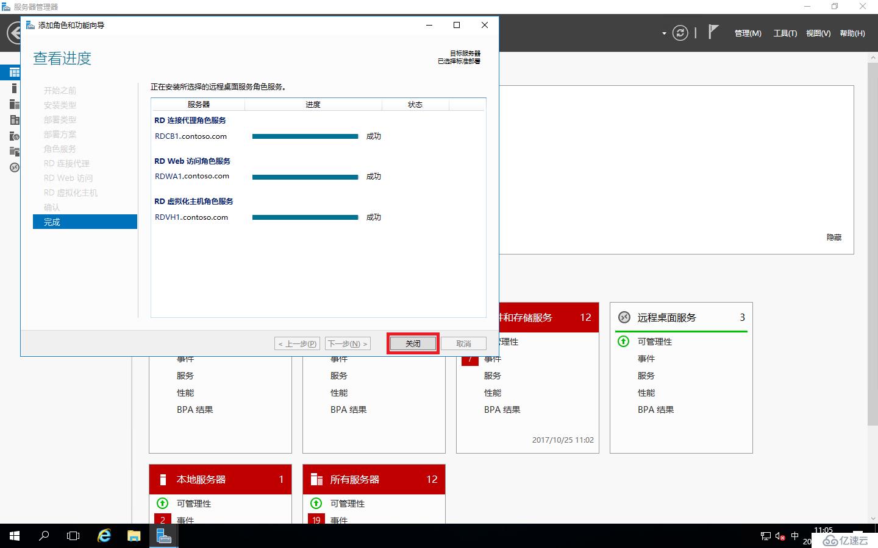878x548 pixels.
Task: Click green status arrow in 远程桌面服务 tile
Action: coord(623,342)
